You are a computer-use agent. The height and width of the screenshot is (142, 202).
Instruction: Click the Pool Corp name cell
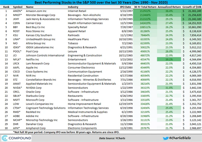(x=32, y=51)
